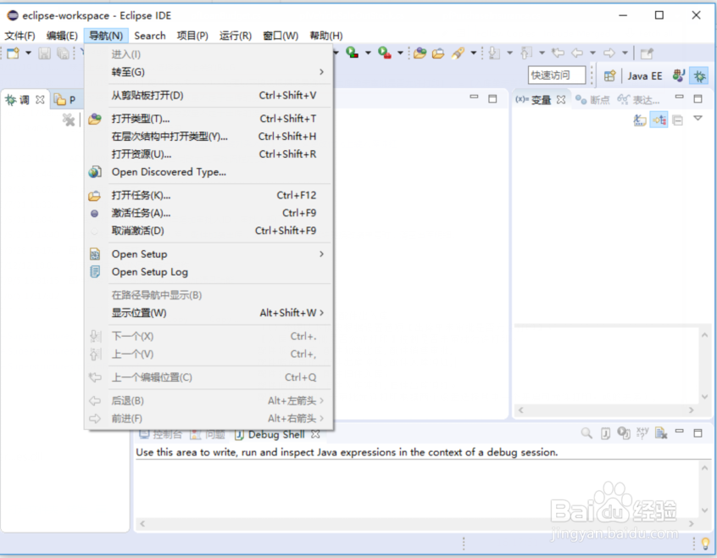
Task: Expand the 显示位置(W) submenu
Action: (208, 313)
